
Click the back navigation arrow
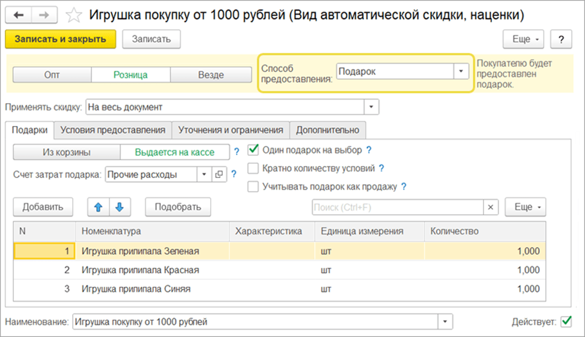(x=19, y=14)
